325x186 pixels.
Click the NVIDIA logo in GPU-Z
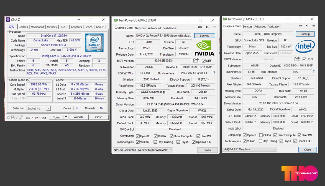point(204,48)
